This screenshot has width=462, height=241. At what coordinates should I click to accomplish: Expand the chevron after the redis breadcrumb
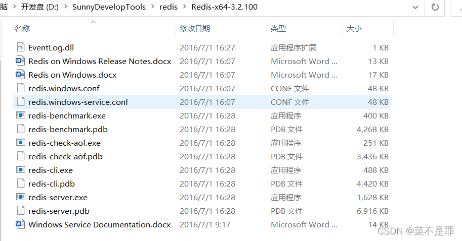click(x=185, y=7)
